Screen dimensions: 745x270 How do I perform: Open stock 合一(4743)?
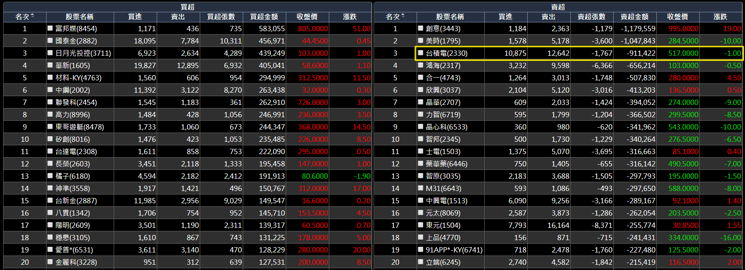point(443,78)
